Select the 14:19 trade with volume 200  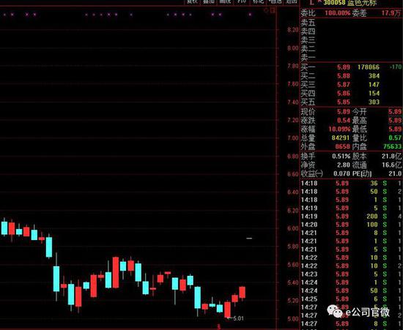coord(351,217)
